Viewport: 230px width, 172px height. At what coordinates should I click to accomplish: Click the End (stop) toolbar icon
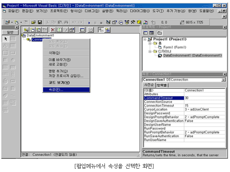tap(101, 23)
